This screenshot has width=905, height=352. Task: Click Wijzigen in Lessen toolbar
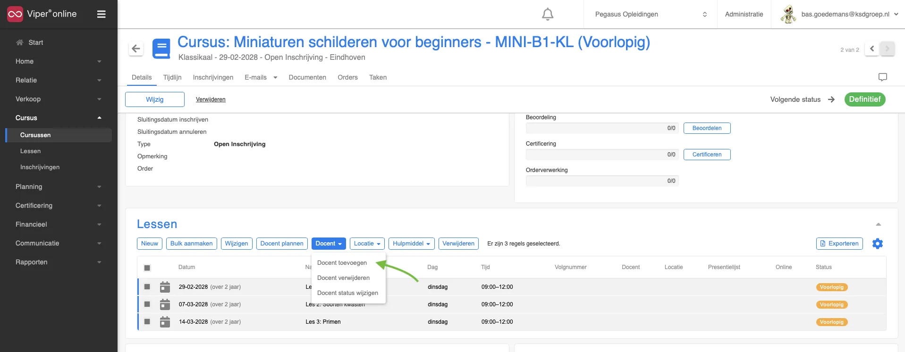(237, 244)
